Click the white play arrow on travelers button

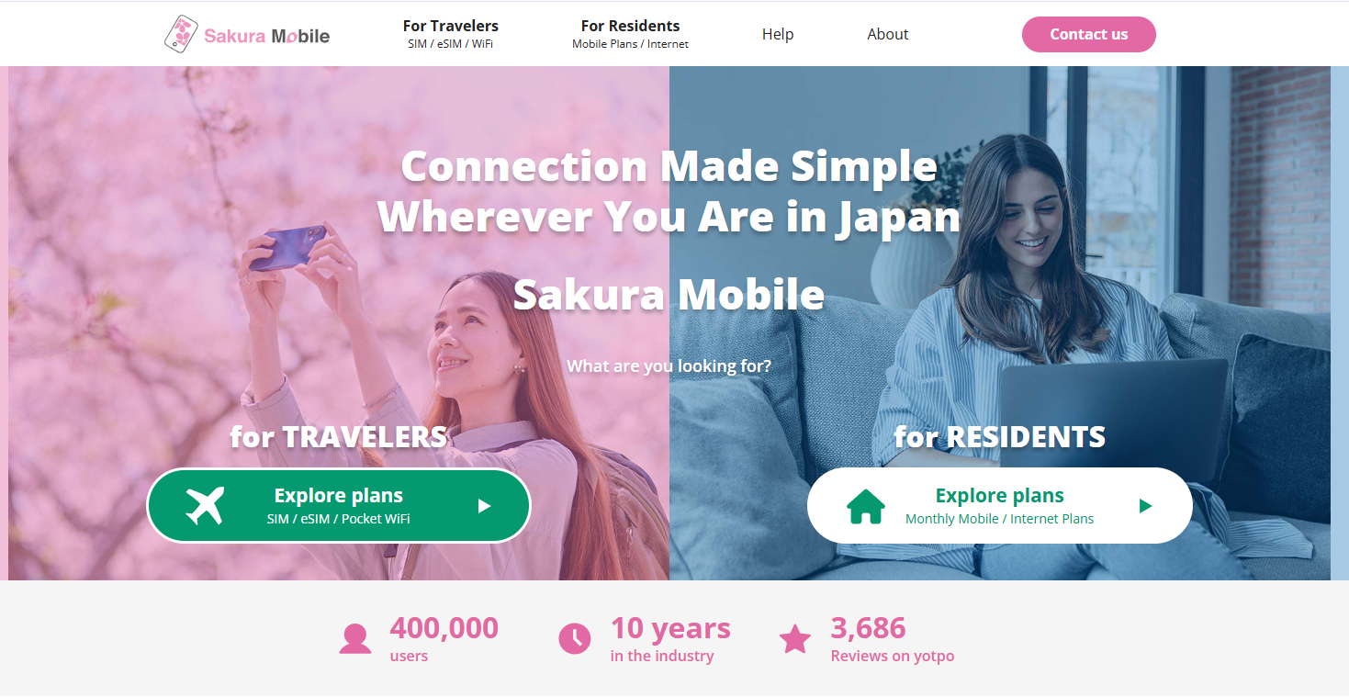(484, 506)
